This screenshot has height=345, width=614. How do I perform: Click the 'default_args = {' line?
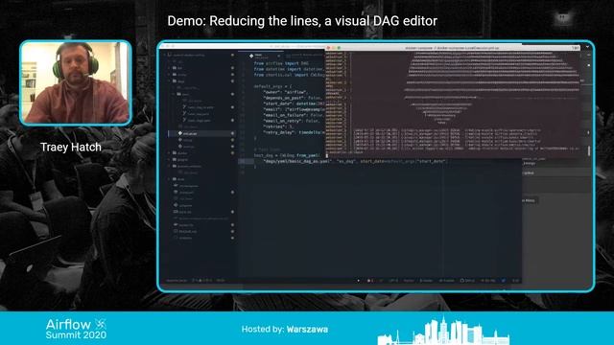[x=272, y=86]
